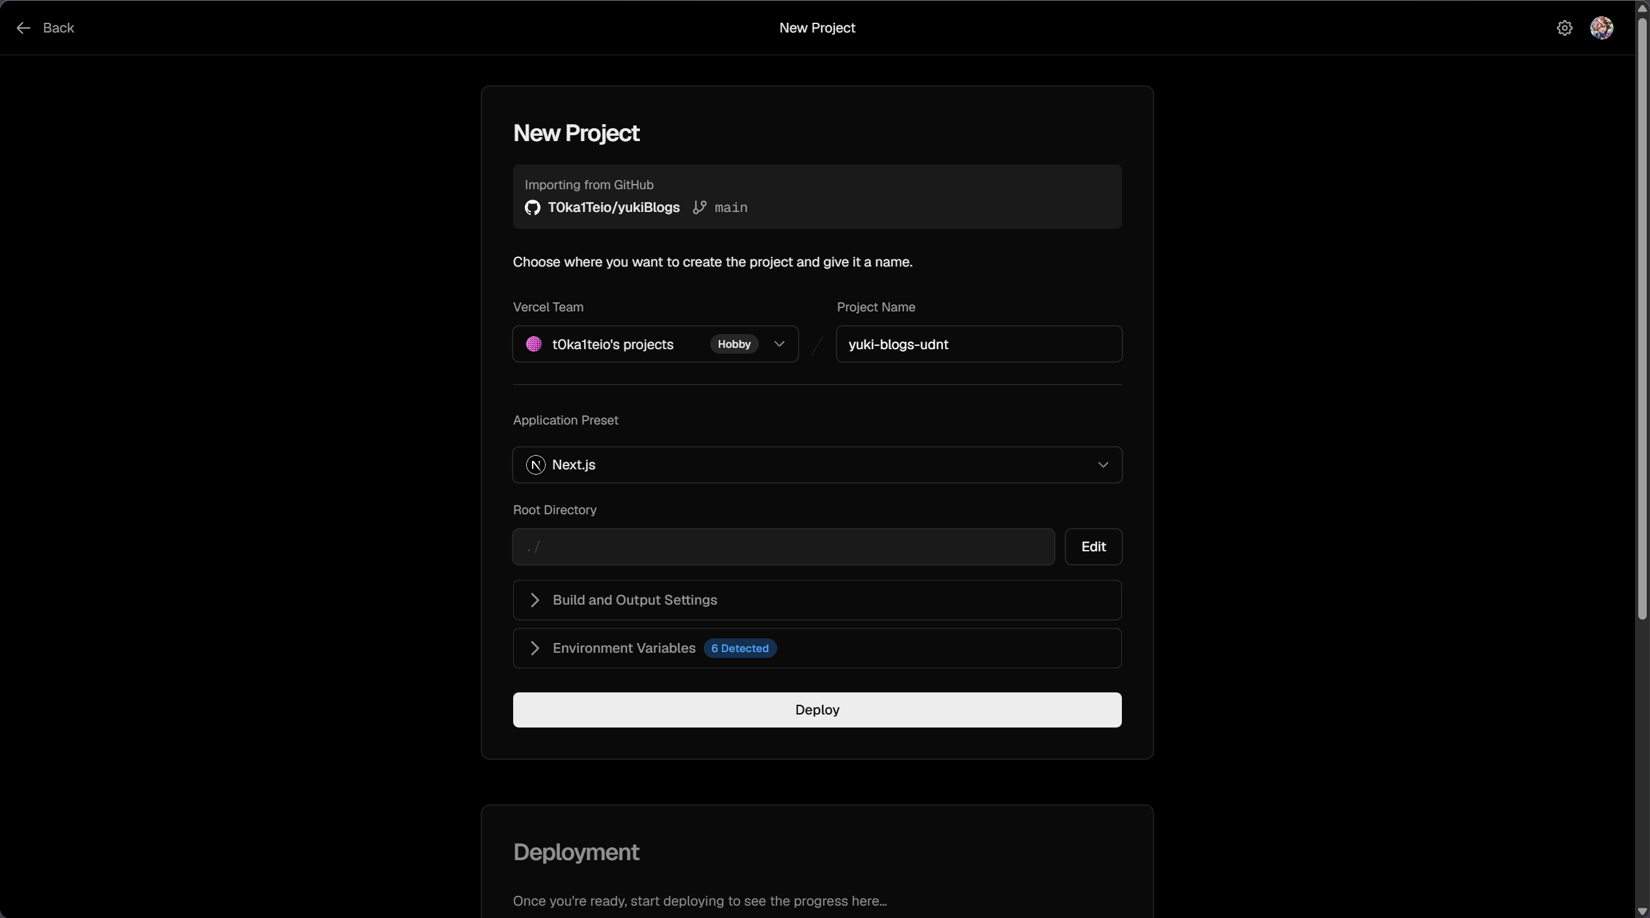Click the pink team avatar icon

(533, 344)
